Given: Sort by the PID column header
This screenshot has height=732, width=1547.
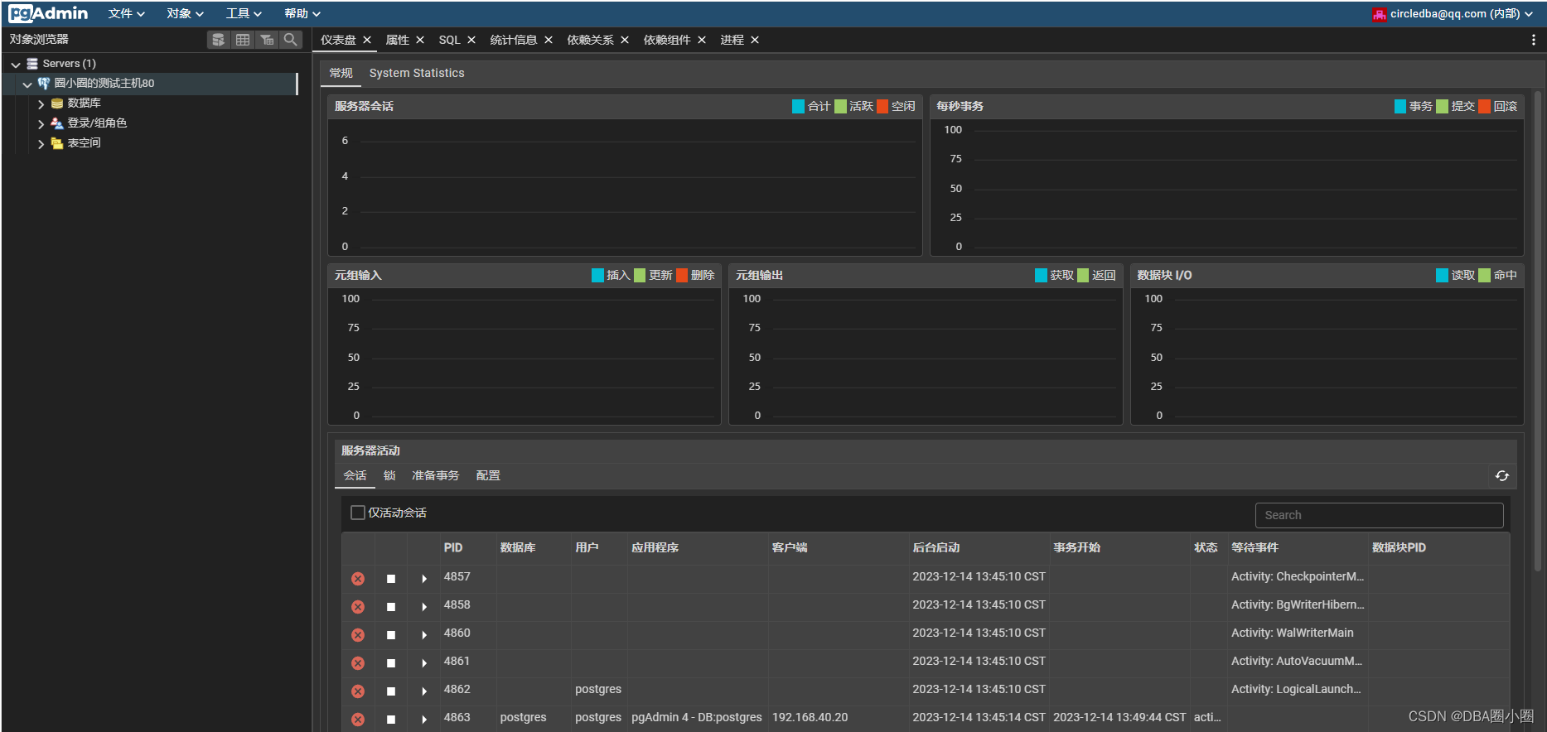Looking at the screenshot, I should pos(453,547).
